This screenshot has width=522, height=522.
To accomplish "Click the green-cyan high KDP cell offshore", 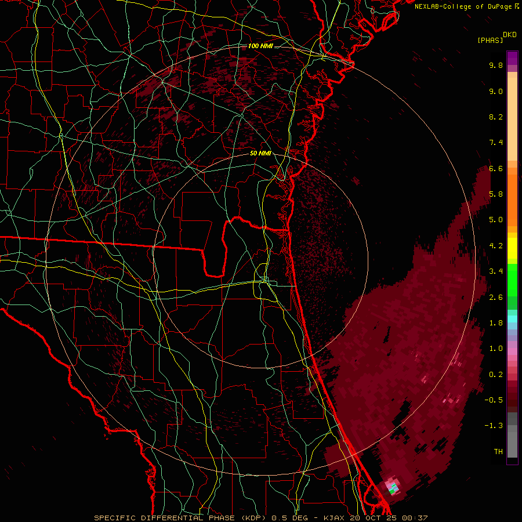I will pos(393,488).
